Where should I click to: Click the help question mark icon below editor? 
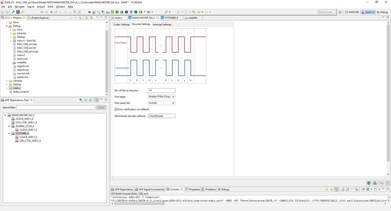387,183
